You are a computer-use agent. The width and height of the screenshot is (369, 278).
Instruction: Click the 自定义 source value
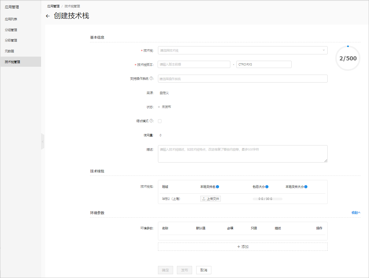click(x=164, y=93)
